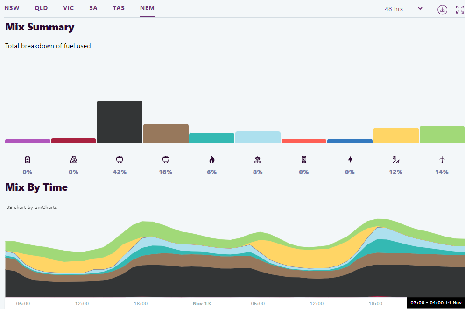Click the lightning bolt icon
Image resolution: width=465 pixels, height=309 pixels.
(350, 159)
